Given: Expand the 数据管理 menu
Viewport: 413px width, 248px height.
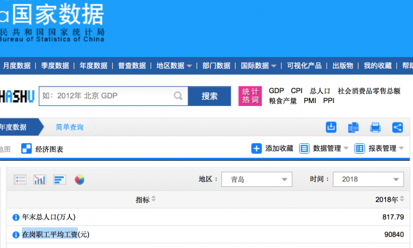Looking at the screenshot, I should (324, 148).
